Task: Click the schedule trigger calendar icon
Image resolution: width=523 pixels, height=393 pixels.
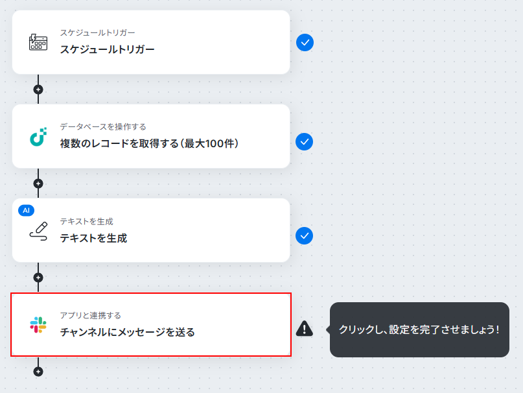Action: (38, 42)
